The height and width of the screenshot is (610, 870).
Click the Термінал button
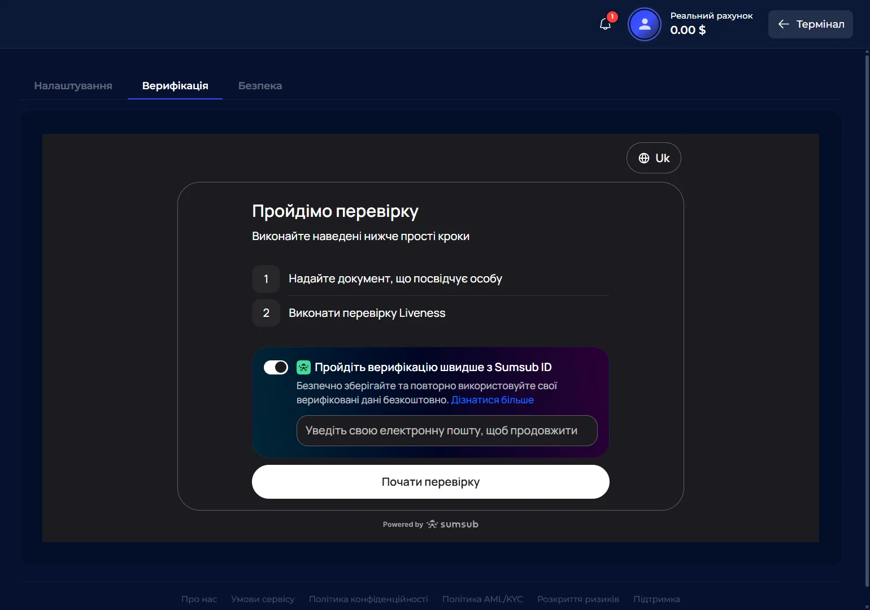(x=810, y=24)
